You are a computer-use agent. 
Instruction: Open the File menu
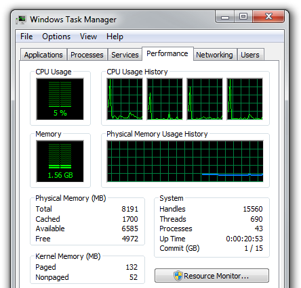[26, 37]
